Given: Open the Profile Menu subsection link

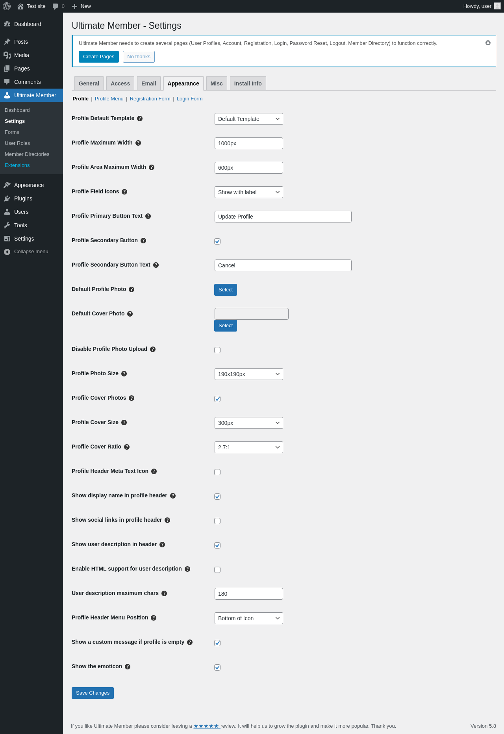Looking at the screenshot, I should (x=109, y=99).
